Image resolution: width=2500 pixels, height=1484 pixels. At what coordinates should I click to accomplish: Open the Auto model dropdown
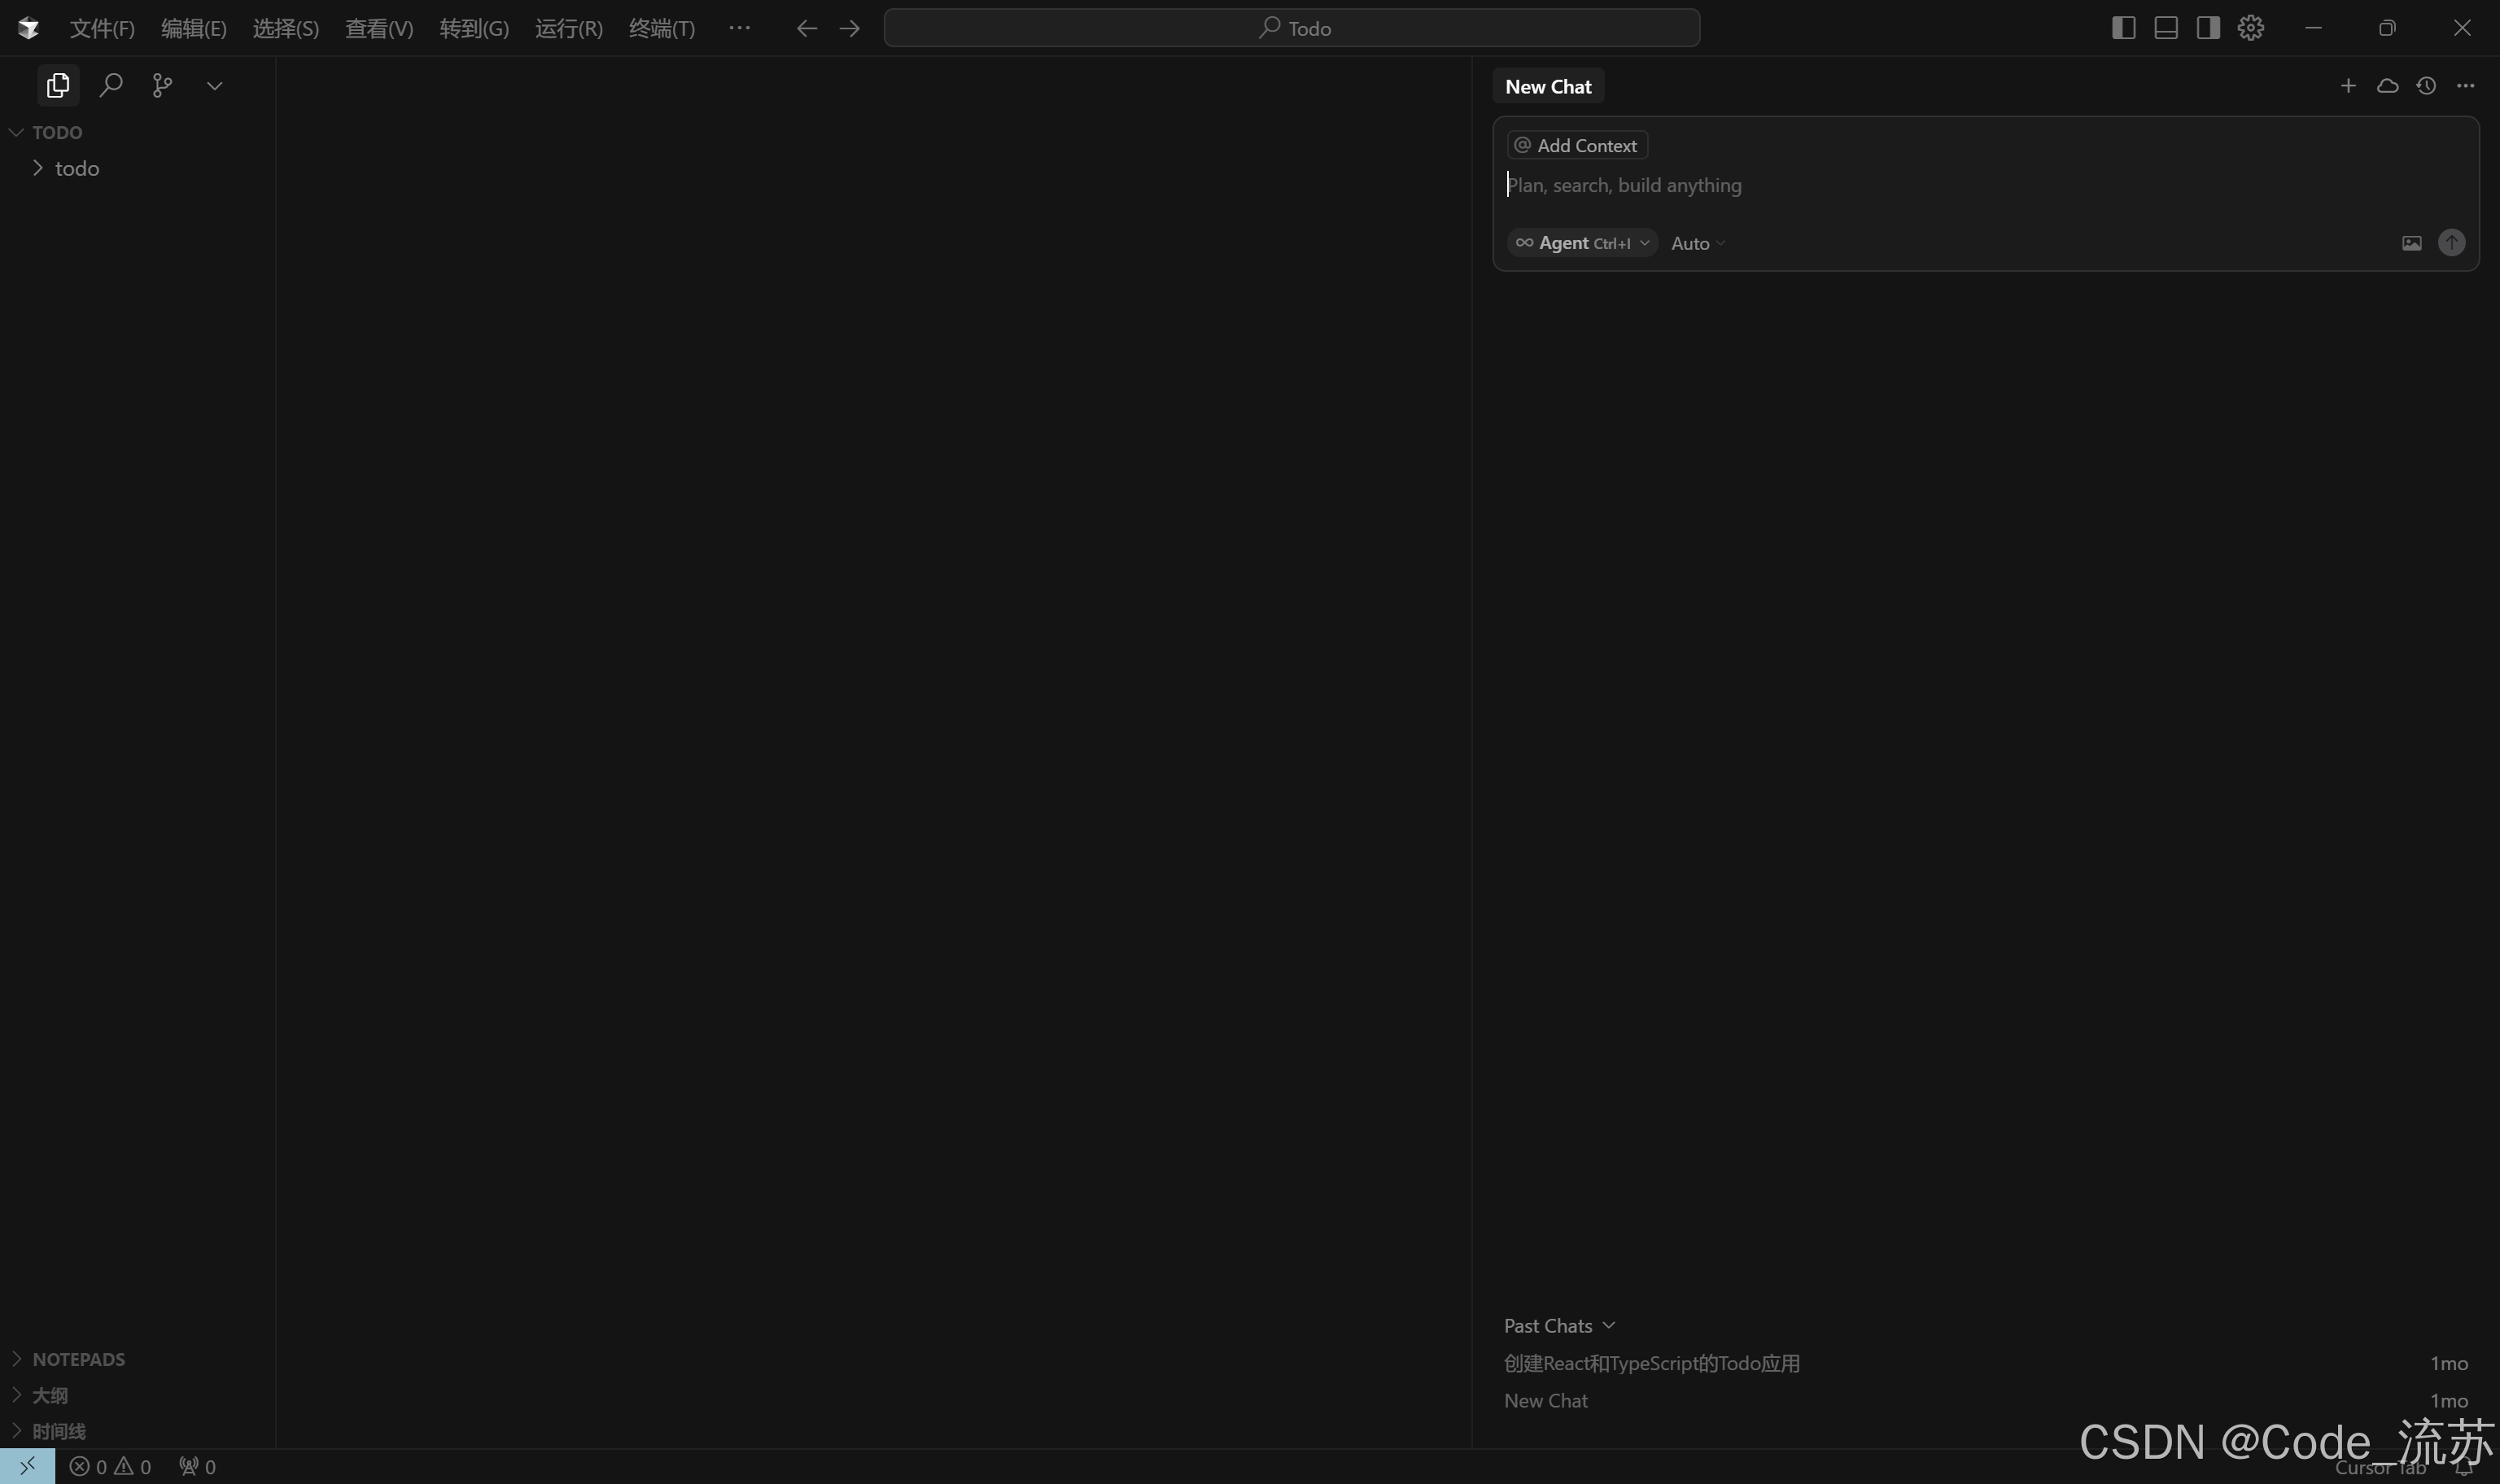coord(1697,243)
